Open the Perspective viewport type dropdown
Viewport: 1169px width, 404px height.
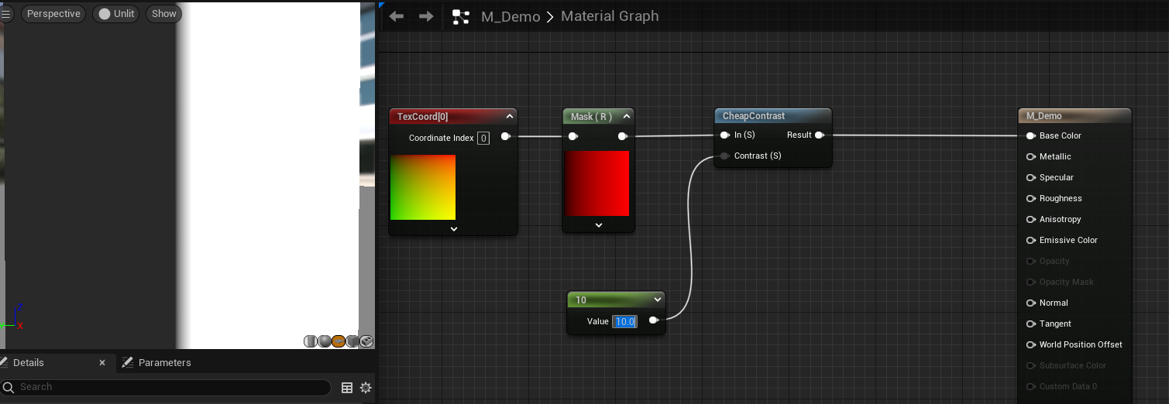tap(53, 14)
